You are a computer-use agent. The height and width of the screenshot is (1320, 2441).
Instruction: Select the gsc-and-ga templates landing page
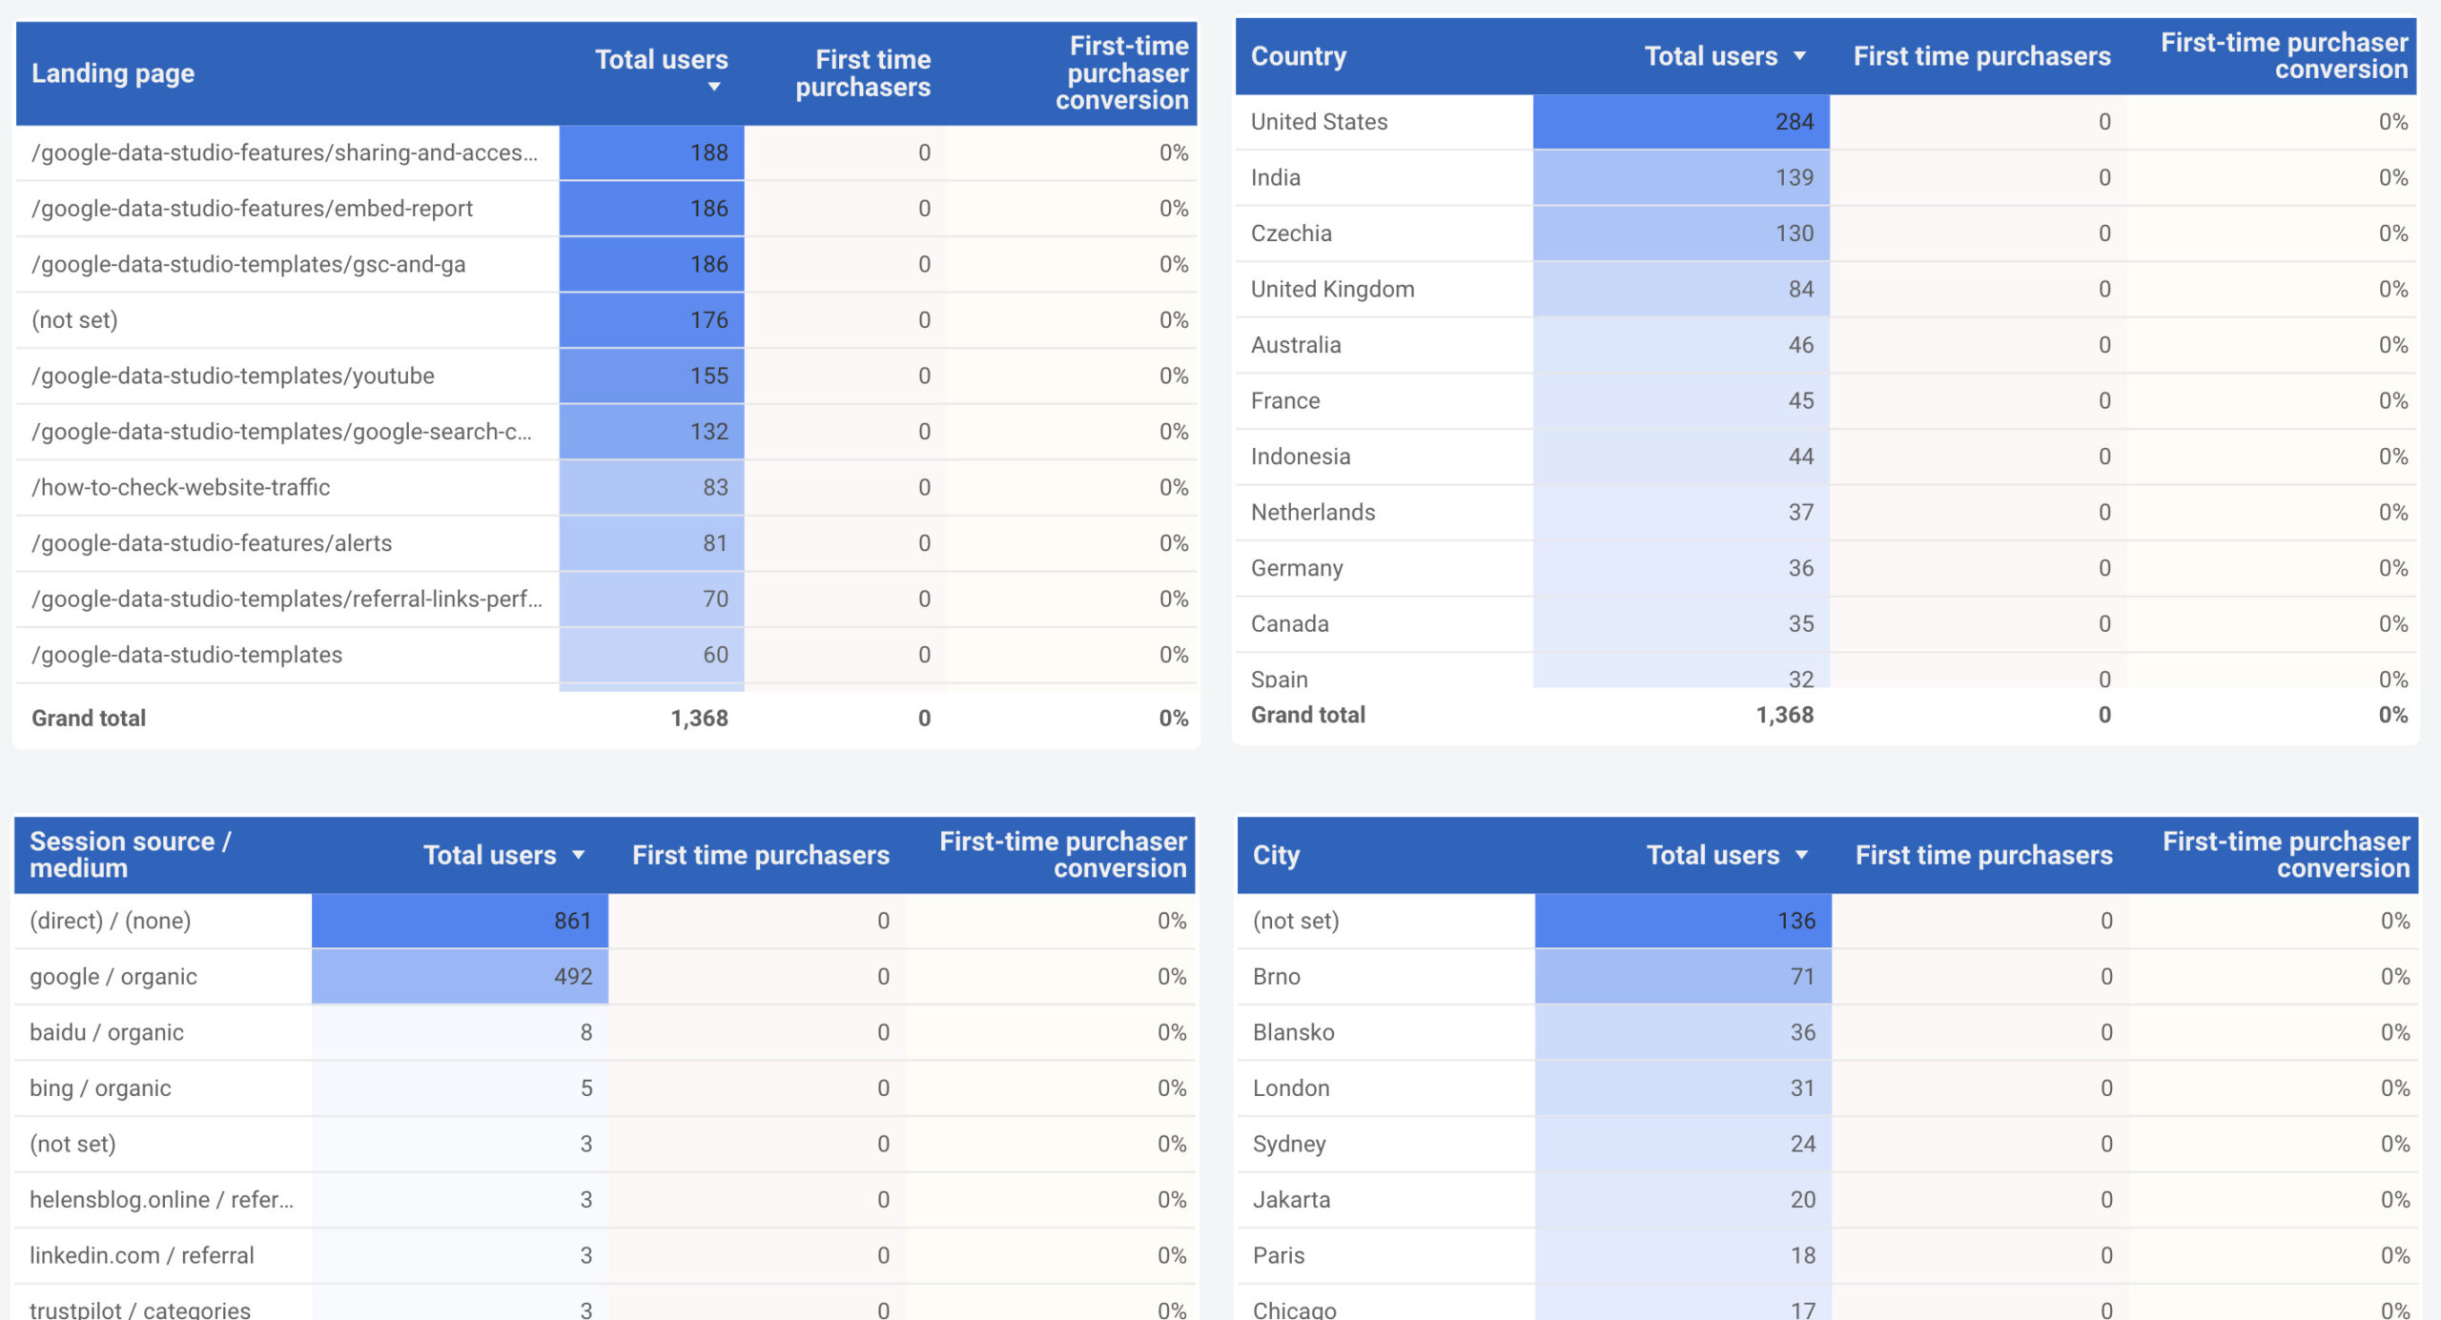(x=248, y=264)
